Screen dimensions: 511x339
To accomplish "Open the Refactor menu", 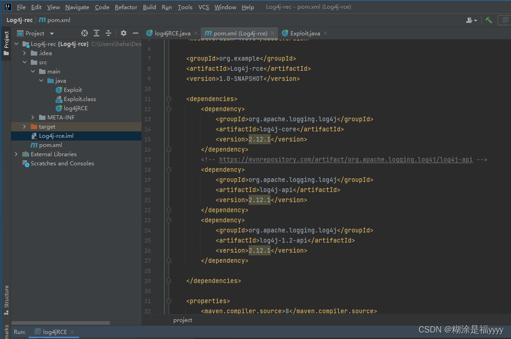I will coord(126,7).
